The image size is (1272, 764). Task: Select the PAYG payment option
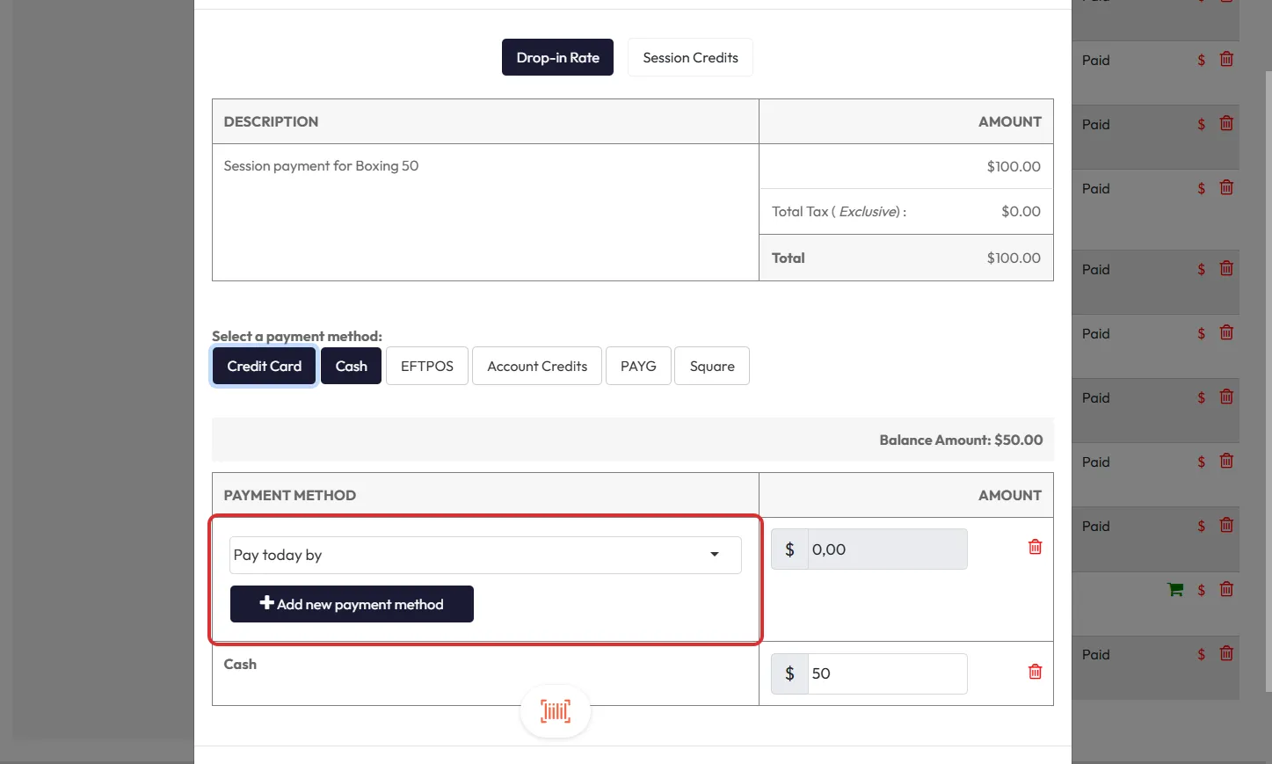point(638,366)
